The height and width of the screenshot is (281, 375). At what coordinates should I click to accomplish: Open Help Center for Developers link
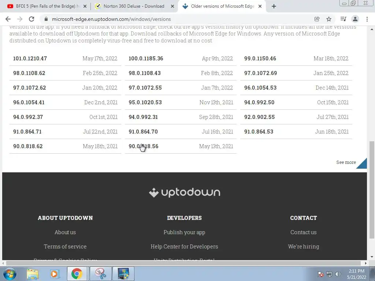pos(184,246)
